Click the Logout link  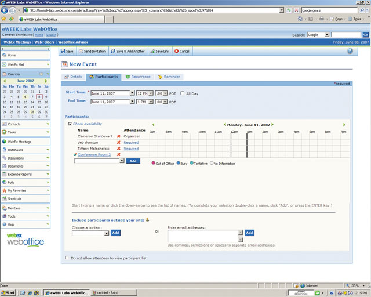52,35
